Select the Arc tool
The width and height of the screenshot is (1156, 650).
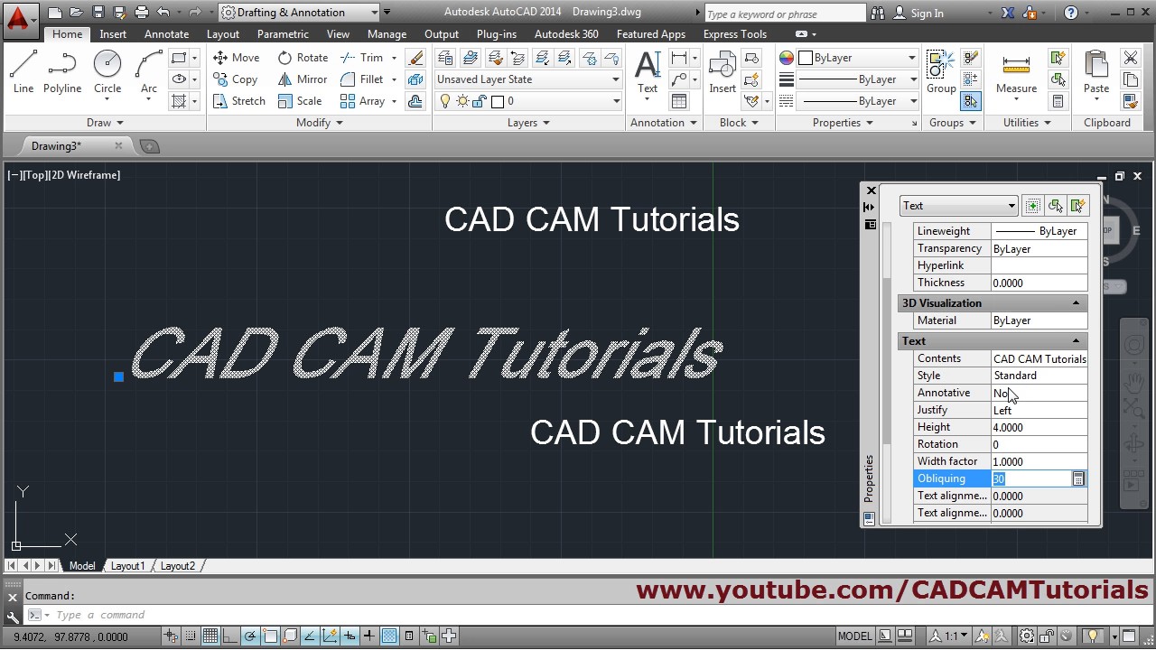149,71
